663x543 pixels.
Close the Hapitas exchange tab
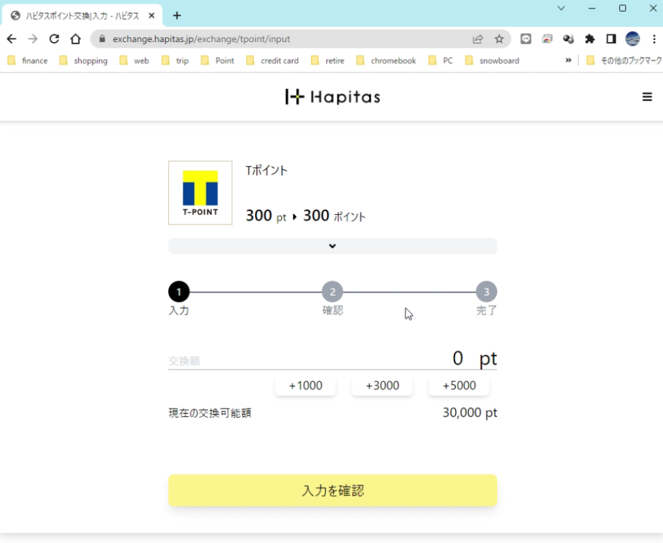[152, 16]
